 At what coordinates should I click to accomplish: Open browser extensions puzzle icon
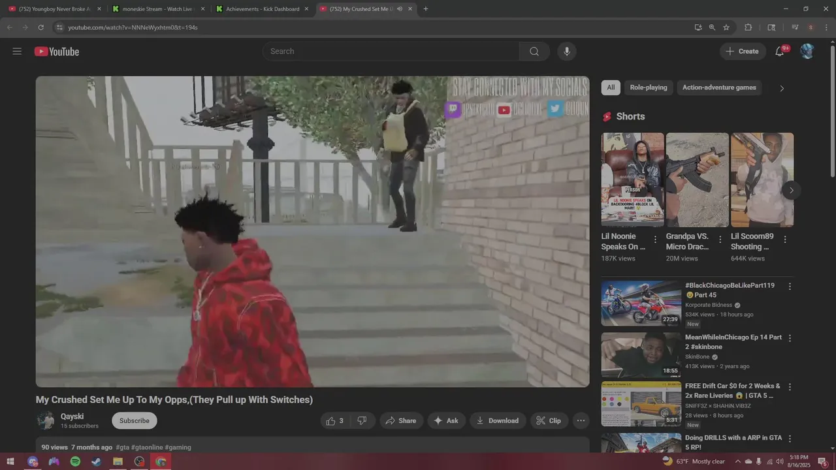pyautogui.click(x=748, y=27)
